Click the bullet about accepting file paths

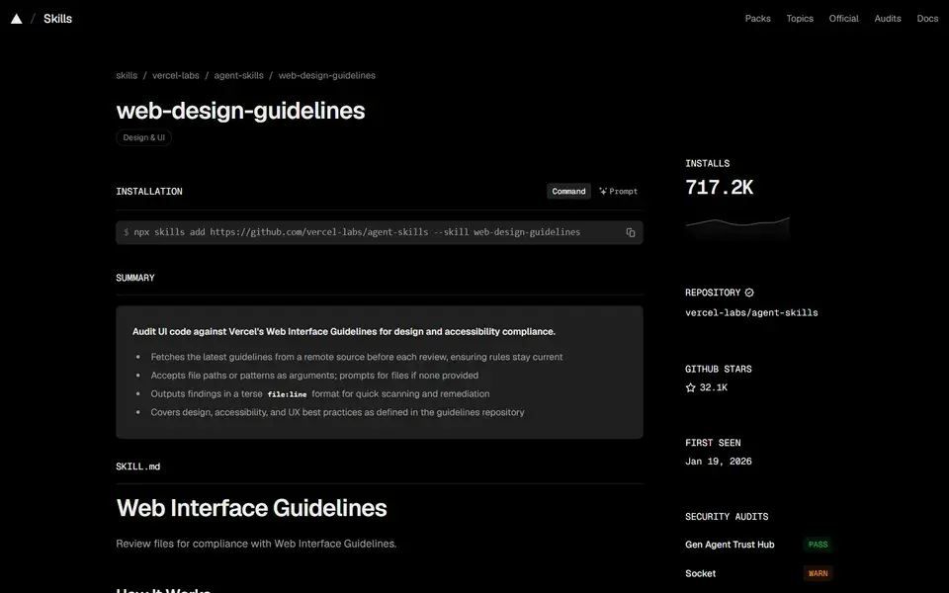(x=314, y=376)
